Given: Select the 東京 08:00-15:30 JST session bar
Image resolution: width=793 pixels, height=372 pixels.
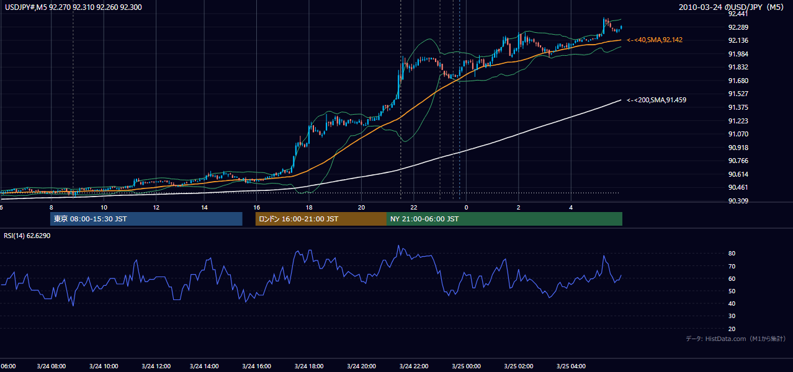Looking at the screenshot, I should (x=146, y=219).
